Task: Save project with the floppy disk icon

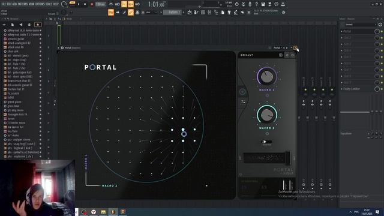Action: click(x=263, y=4)
